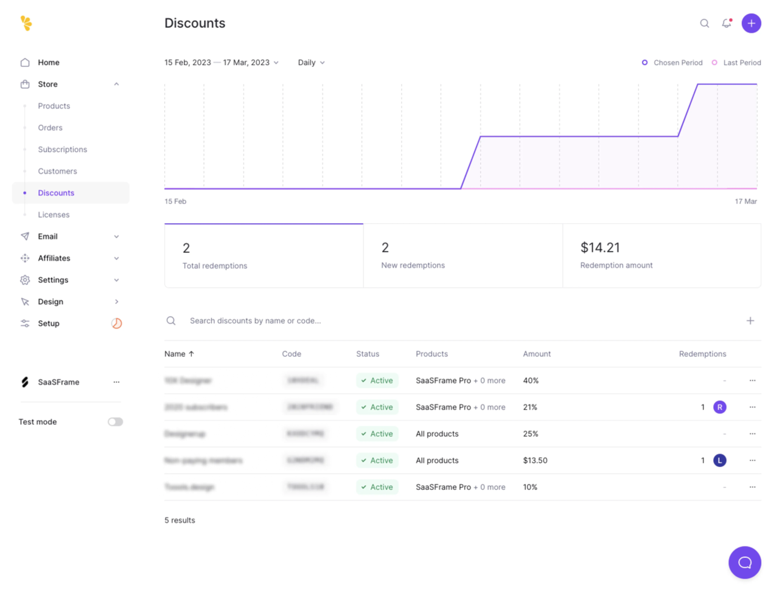The image size is (782, 600).
Task: Open the Setup page with pending progress indicator
Action: (x=48, y=323)
